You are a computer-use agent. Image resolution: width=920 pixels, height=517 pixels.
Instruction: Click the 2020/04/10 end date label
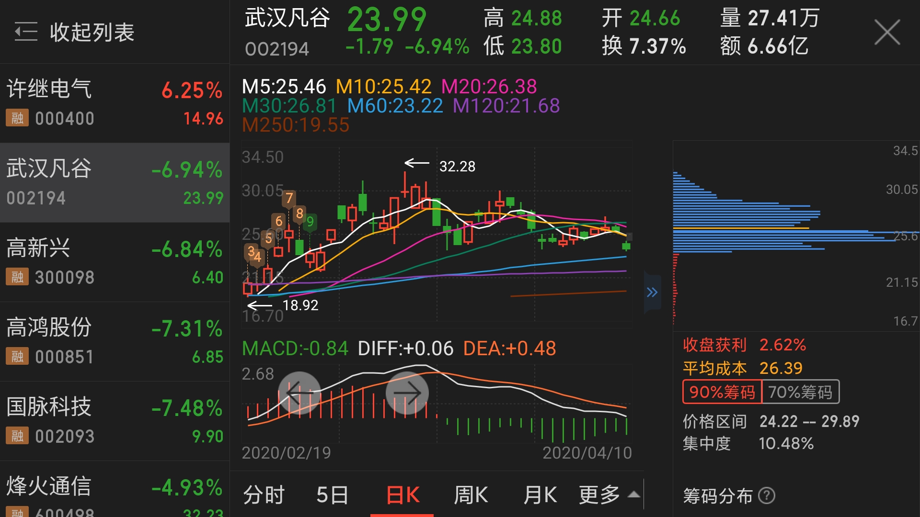pyautogui.click(x=587, y=452)
